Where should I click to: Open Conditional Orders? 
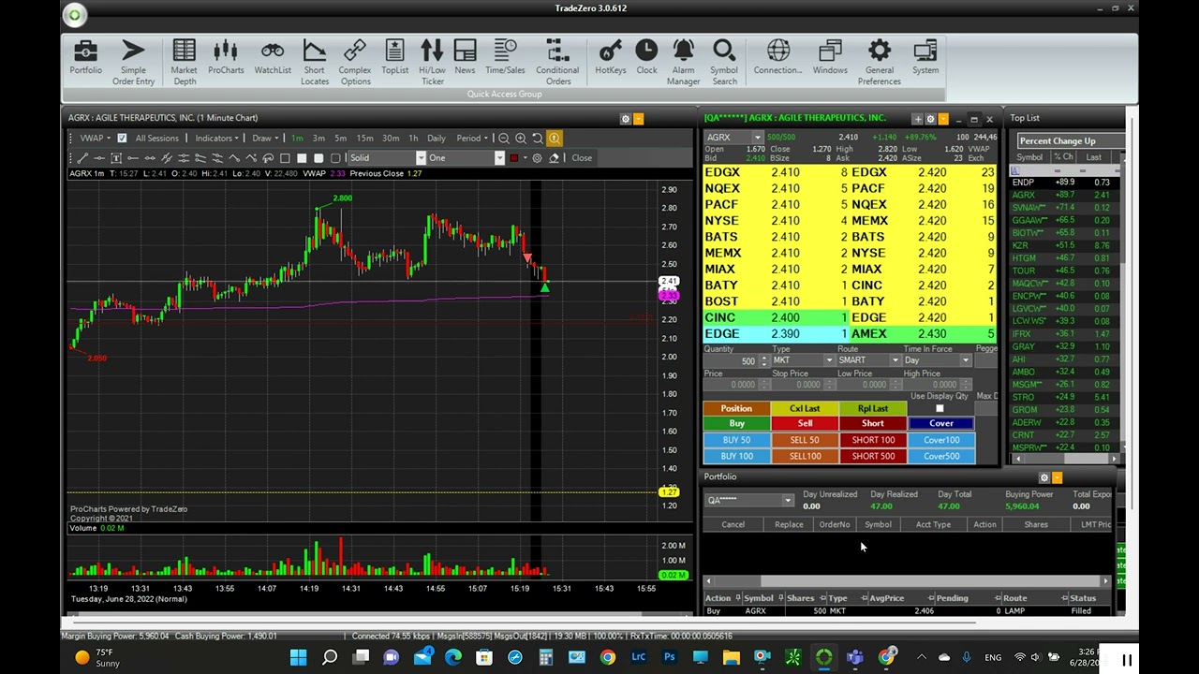(x=557, y=63)
